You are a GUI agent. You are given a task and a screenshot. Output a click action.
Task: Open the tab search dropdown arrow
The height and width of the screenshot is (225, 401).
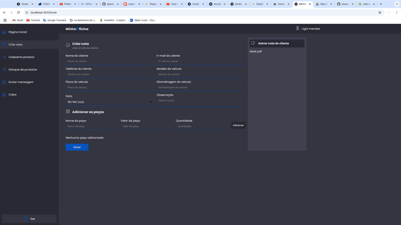point(397,4)
